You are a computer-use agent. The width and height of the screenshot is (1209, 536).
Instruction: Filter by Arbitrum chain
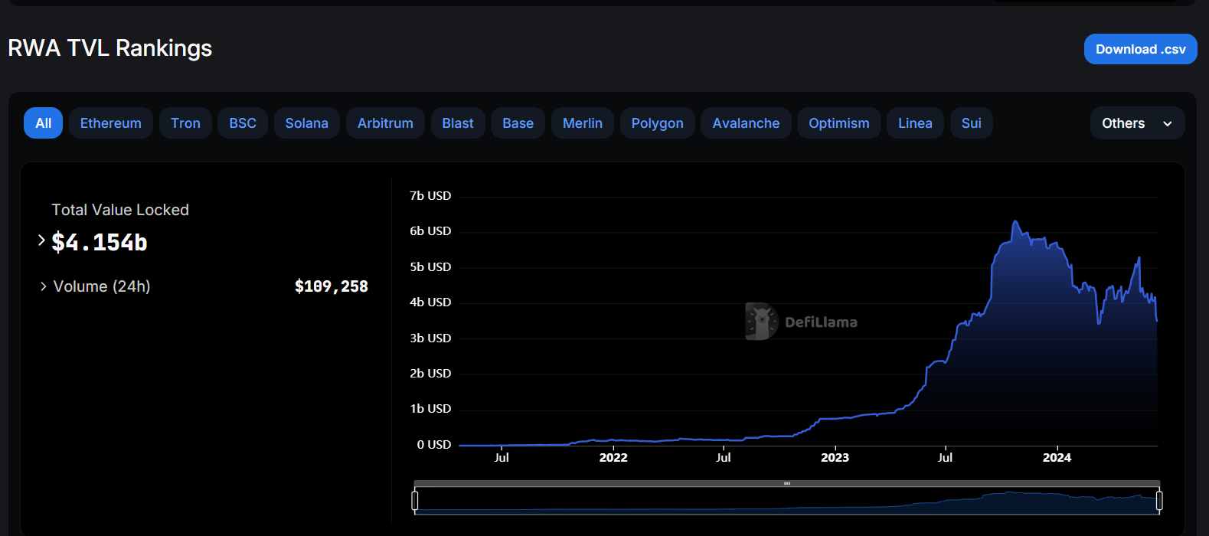(385, 123)
